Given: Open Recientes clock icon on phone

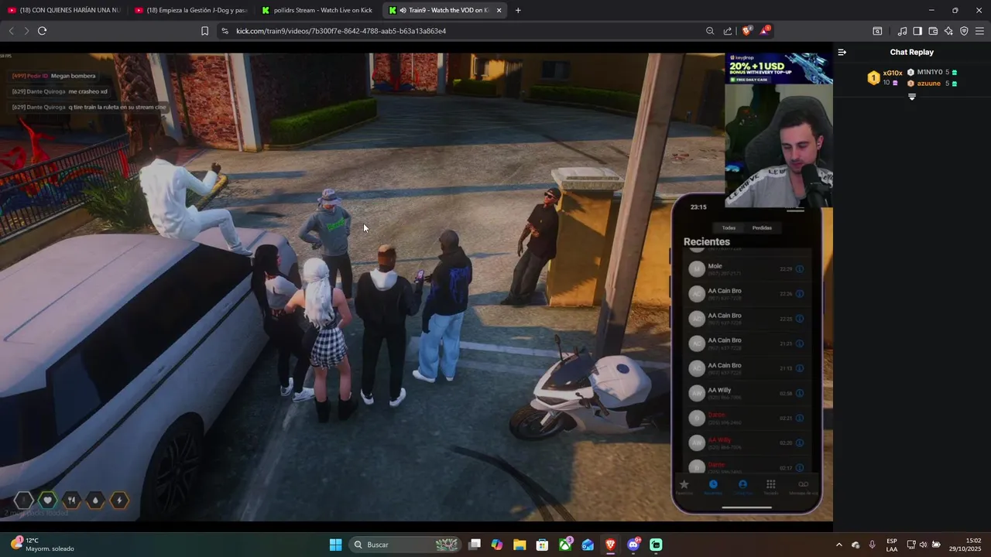Looking at the screenshot, I should click(713, 486).
